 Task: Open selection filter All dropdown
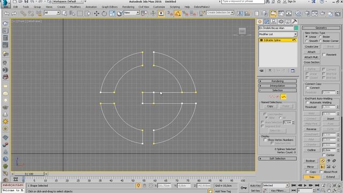point(52,13)
